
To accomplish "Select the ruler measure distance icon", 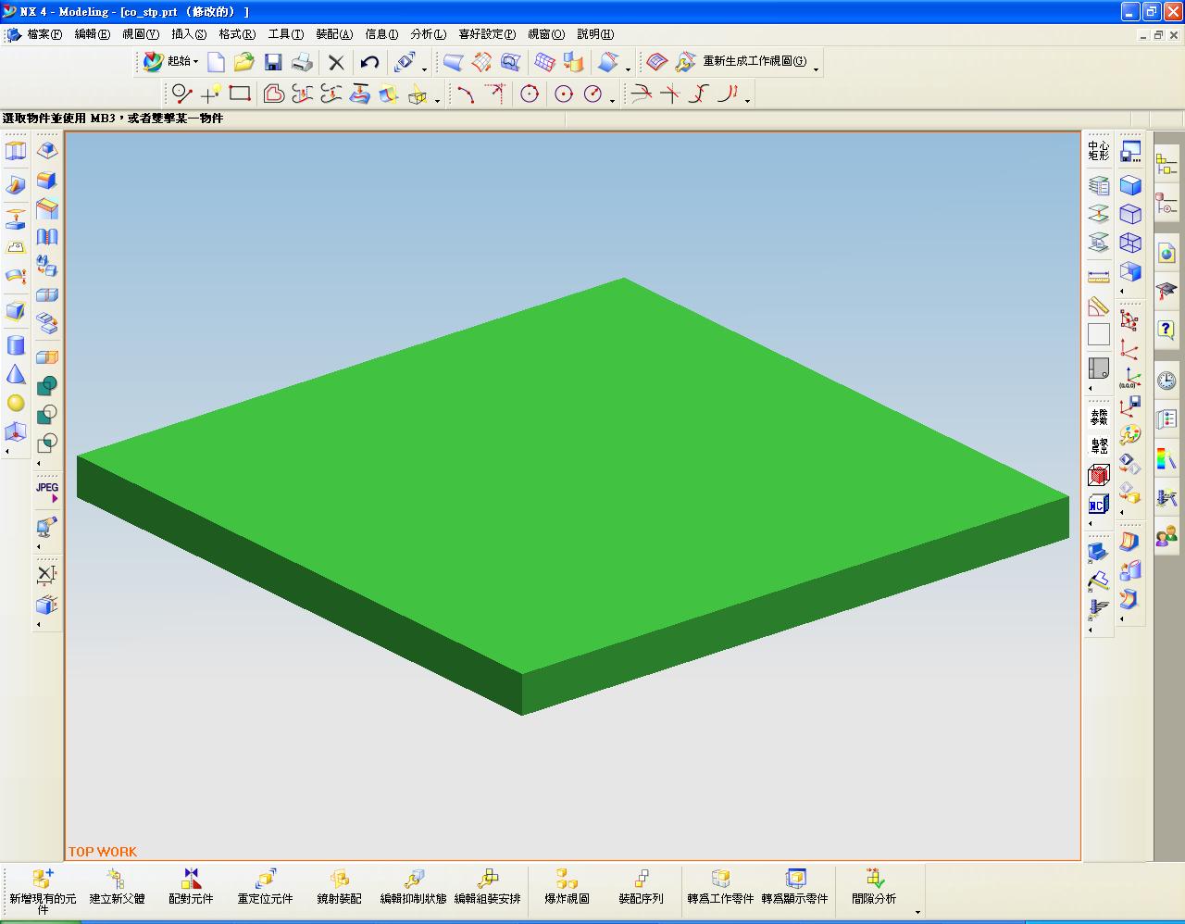I will [x=1099, y=277].
